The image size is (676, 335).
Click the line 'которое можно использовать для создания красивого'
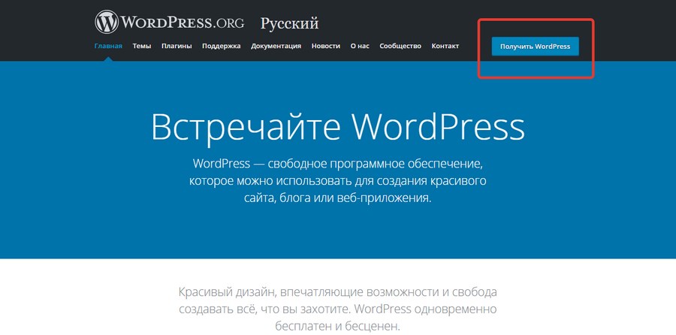point(337,181)
